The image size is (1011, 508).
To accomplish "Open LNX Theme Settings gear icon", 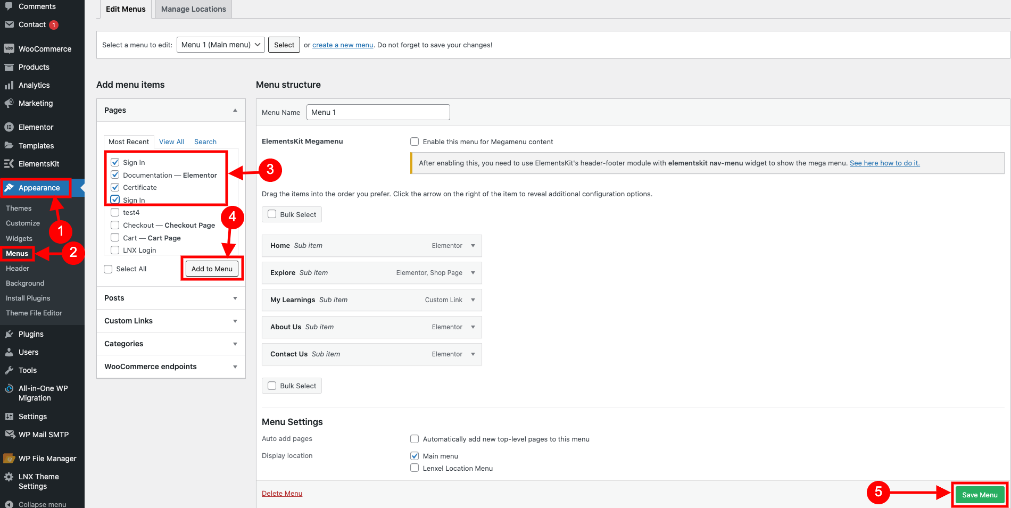I will click(9, 477).
